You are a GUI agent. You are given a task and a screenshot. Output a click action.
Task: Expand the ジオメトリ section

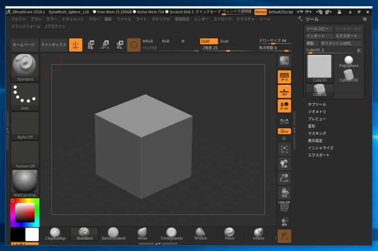(317, 112)
